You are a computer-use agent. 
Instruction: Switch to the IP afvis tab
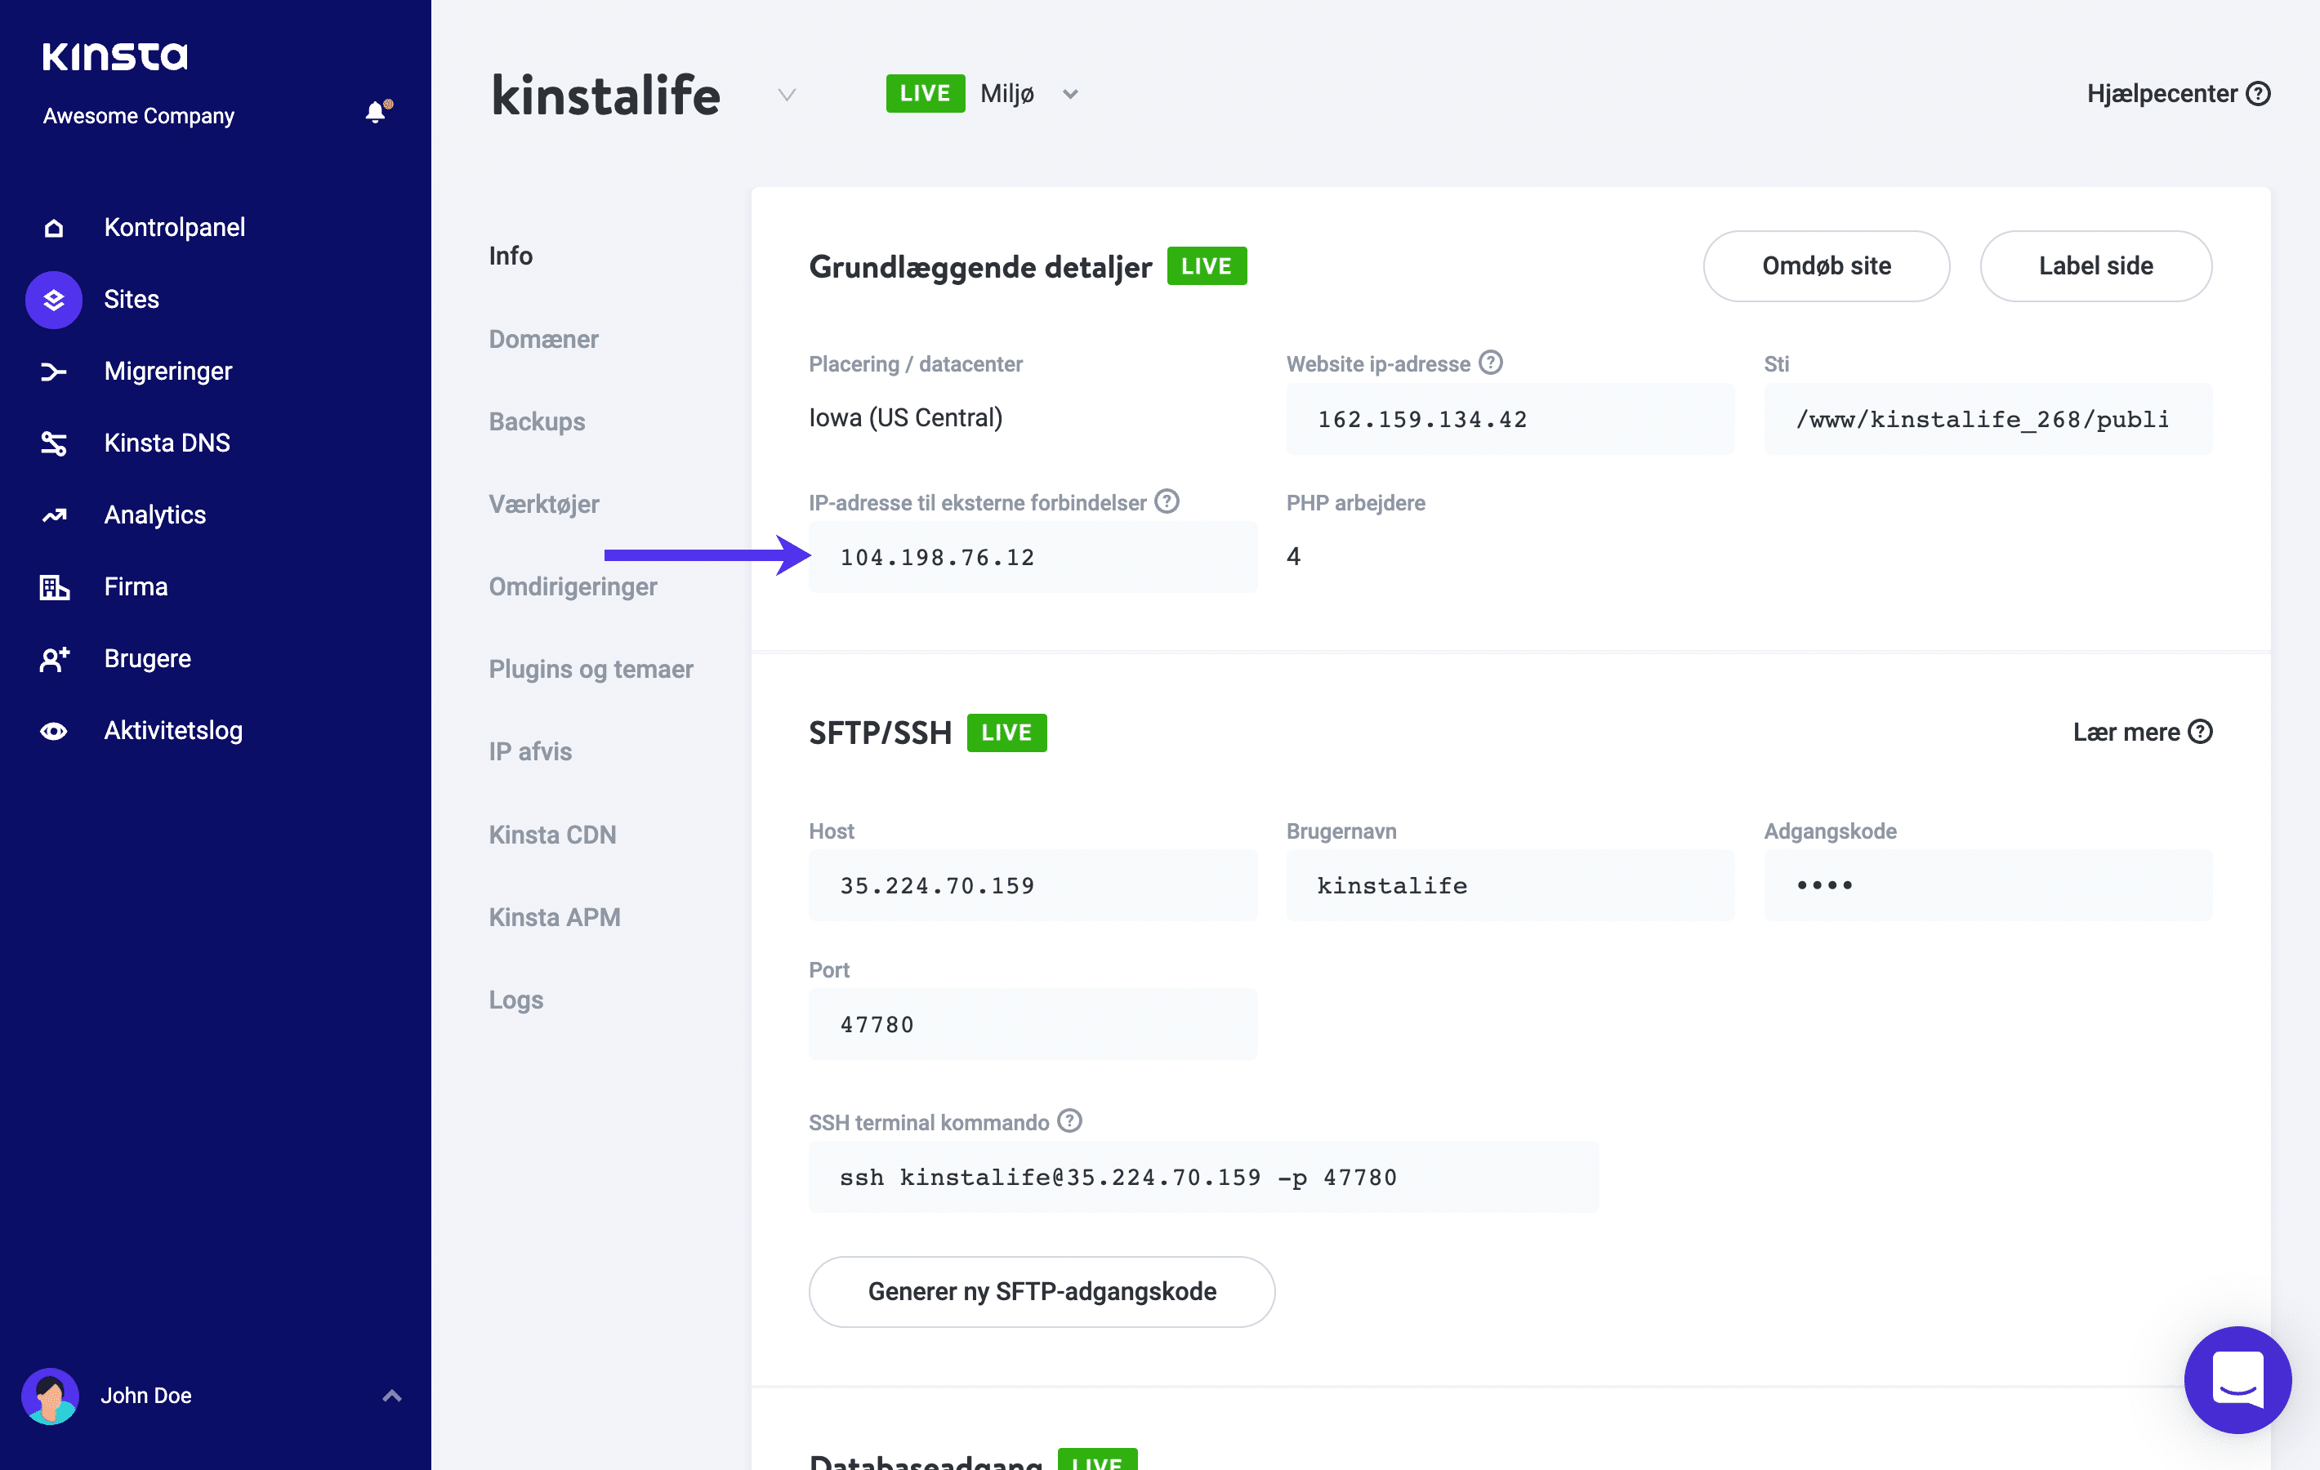[x=530, y=752]
